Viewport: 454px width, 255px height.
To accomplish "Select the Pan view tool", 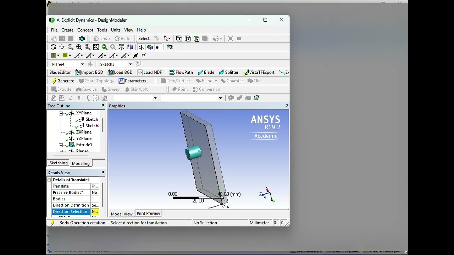I will coord(62,47).
